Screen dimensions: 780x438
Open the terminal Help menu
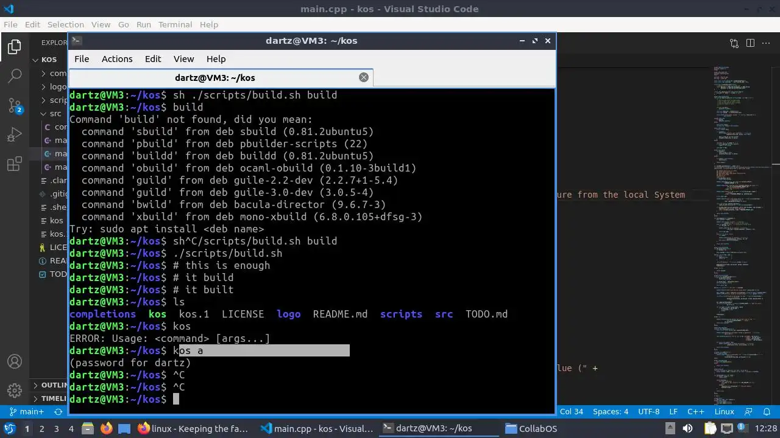coord(216,59)
